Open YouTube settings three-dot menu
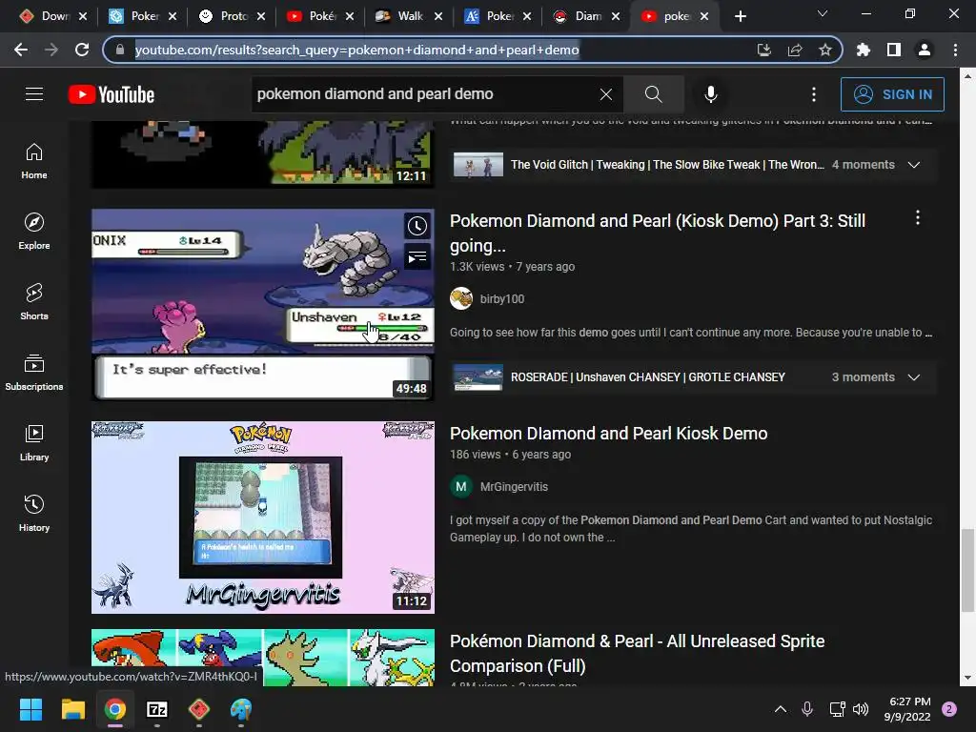This screenshot has height=732, width=976. pyautogui.click(x=814, y=94)
